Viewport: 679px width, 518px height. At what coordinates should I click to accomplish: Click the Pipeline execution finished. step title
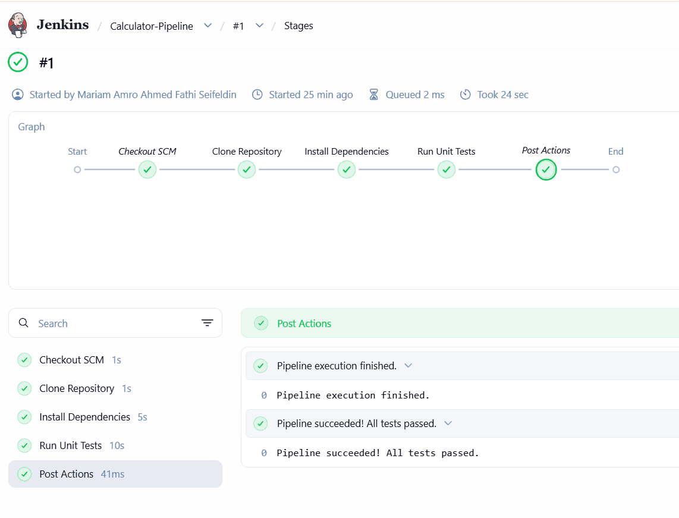coord(337,366)
